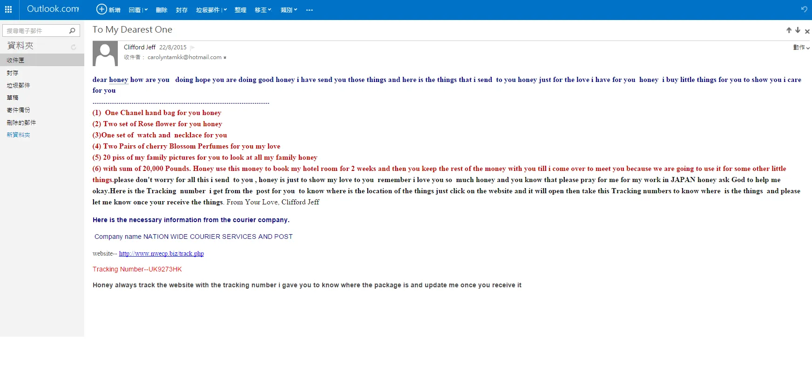Click the magnifier search icon
The height and width of the screenshot is (386, 812).
72,31
